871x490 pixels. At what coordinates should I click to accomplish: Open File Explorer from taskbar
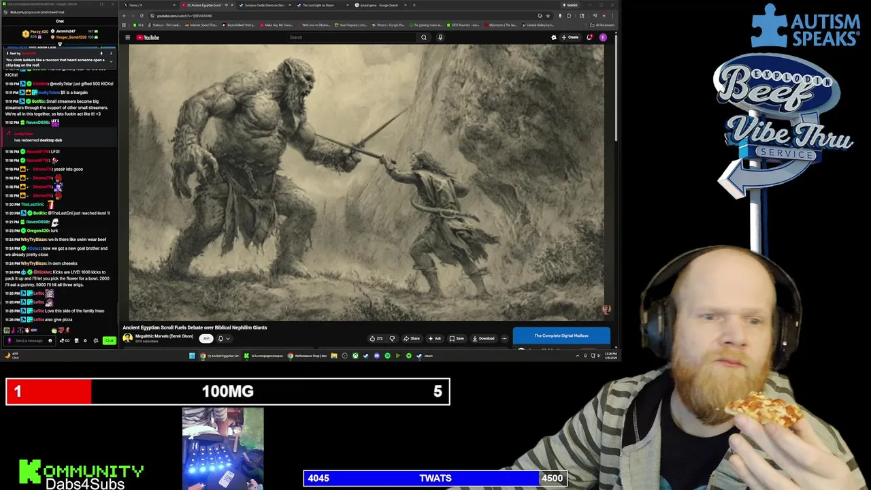coord(334,356)
